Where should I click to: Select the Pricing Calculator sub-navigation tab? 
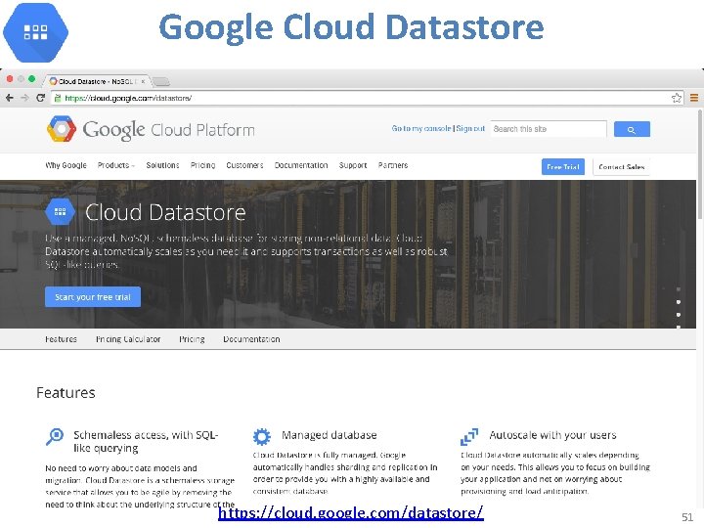point(128,339)
